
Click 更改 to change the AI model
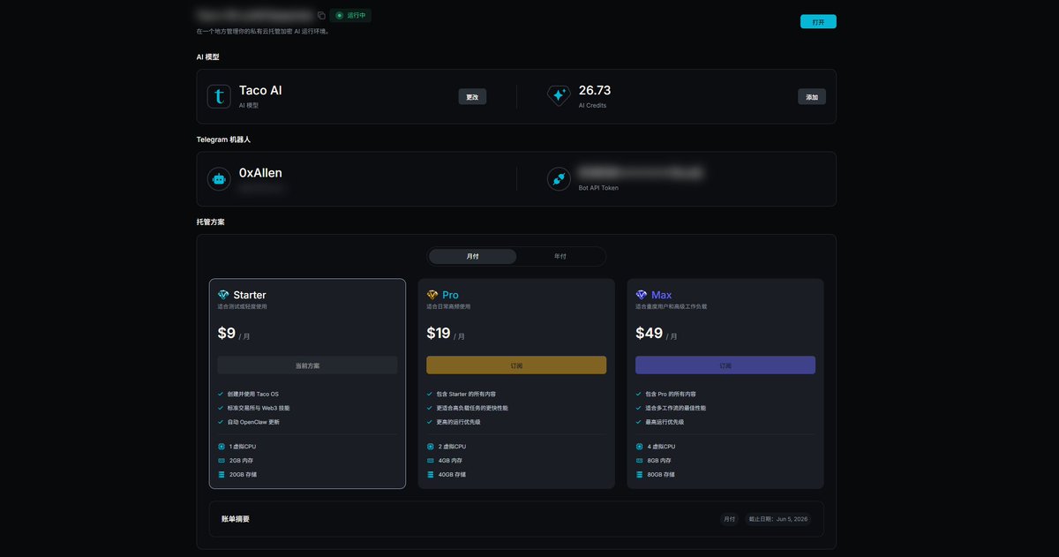472,97
